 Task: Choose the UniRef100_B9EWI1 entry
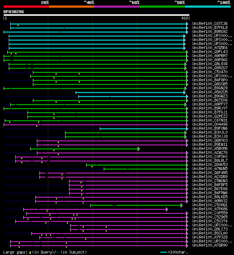210,144
